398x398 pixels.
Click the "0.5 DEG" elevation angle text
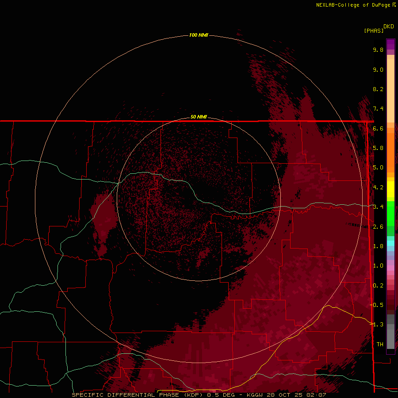click(221, 395)
